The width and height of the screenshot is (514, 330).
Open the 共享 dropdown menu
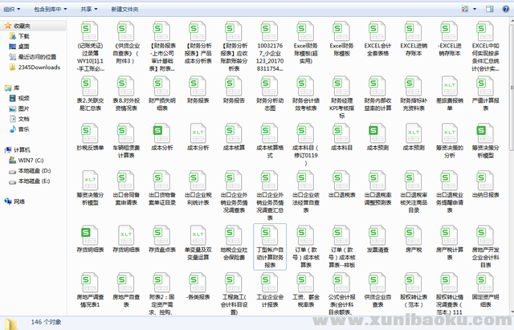(88, 8)
